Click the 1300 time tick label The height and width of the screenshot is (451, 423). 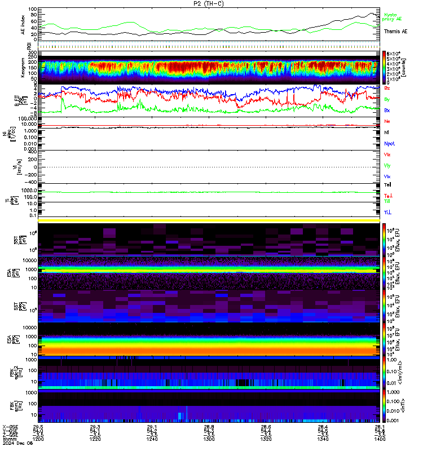tap(209, 439)
